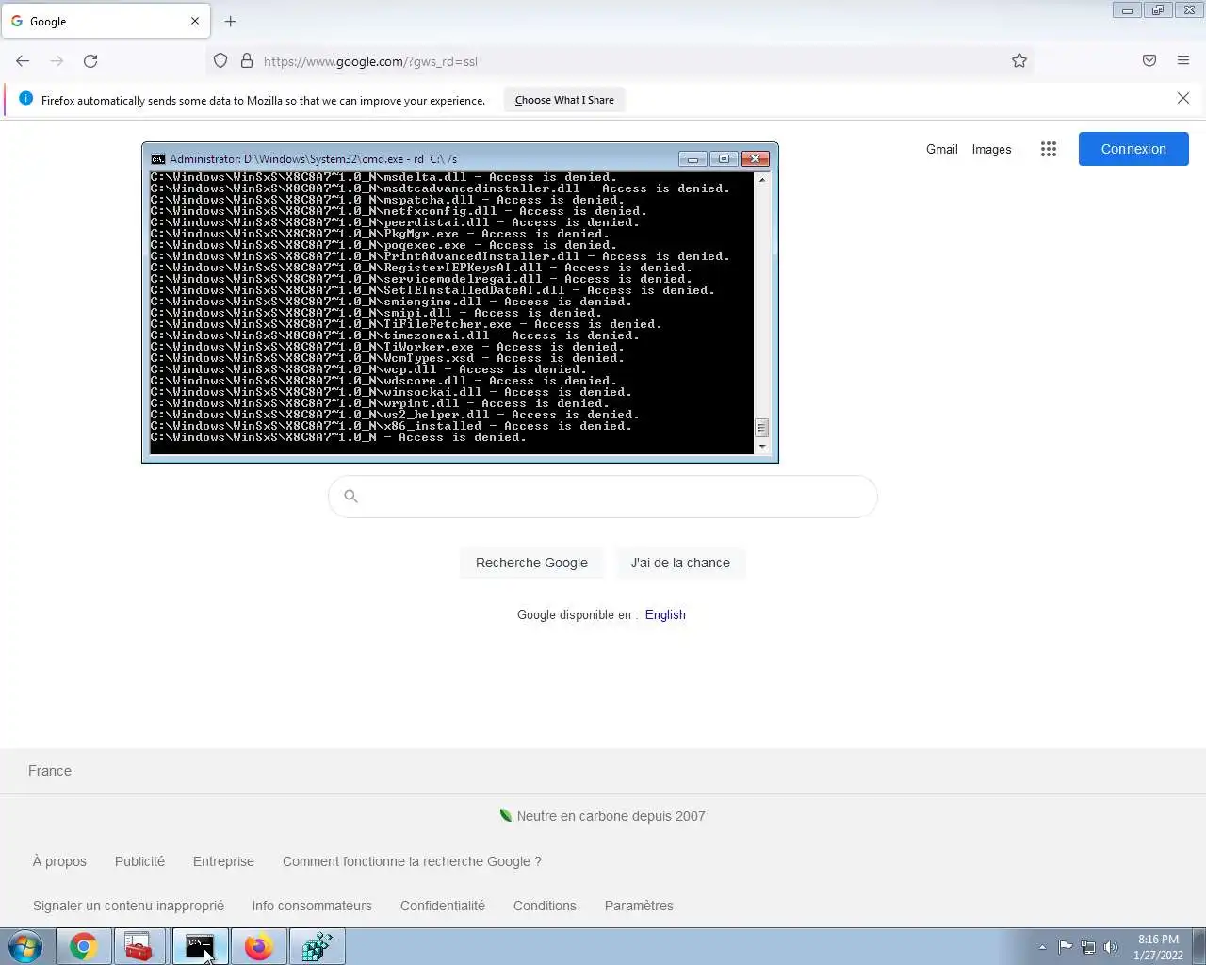This screenshot has width=1206, height=965.
Task: Open the taskbar clock showing 8:16 PM
Action: (1158, 947)
